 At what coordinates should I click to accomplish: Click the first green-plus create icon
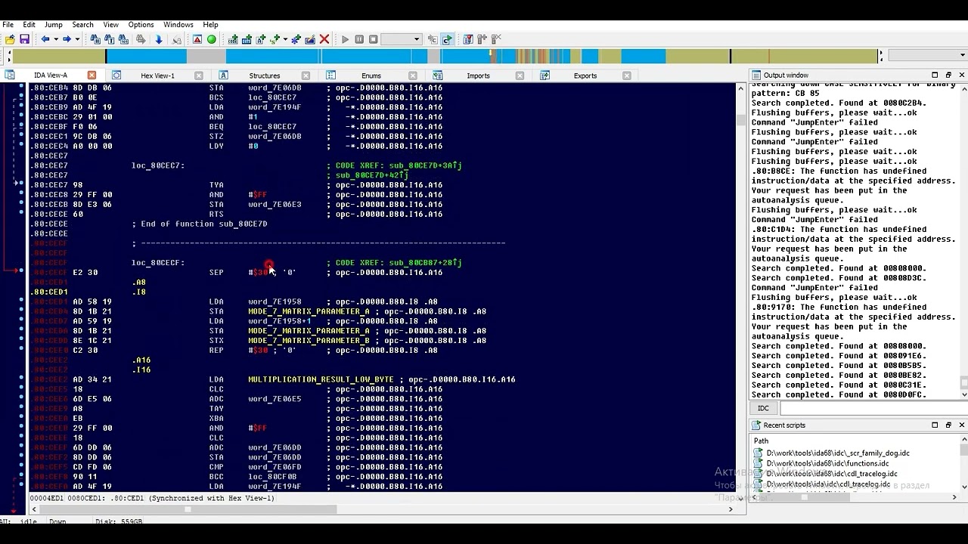233,39
